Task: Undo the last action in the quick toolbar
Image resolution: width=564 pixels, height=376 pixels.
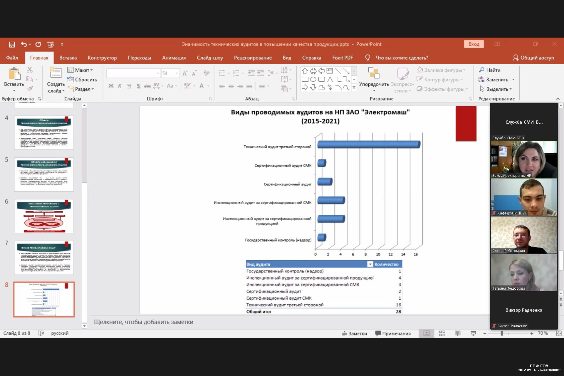Action: click(x=24, y=44)
